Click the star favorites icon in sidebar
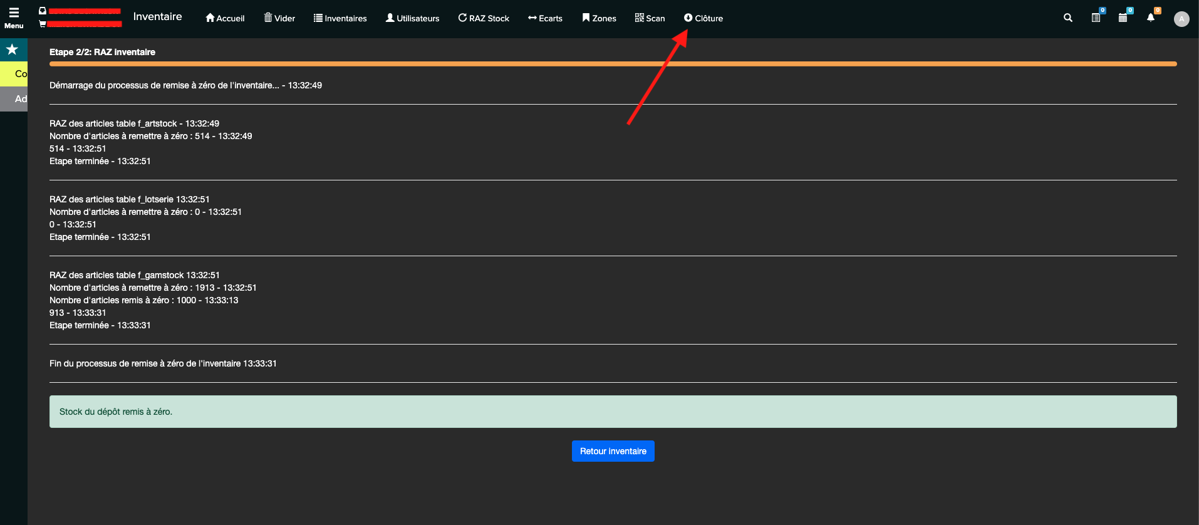Viewport: 1199px width, 525px height. pyautogui.click(x=13, y=49)
